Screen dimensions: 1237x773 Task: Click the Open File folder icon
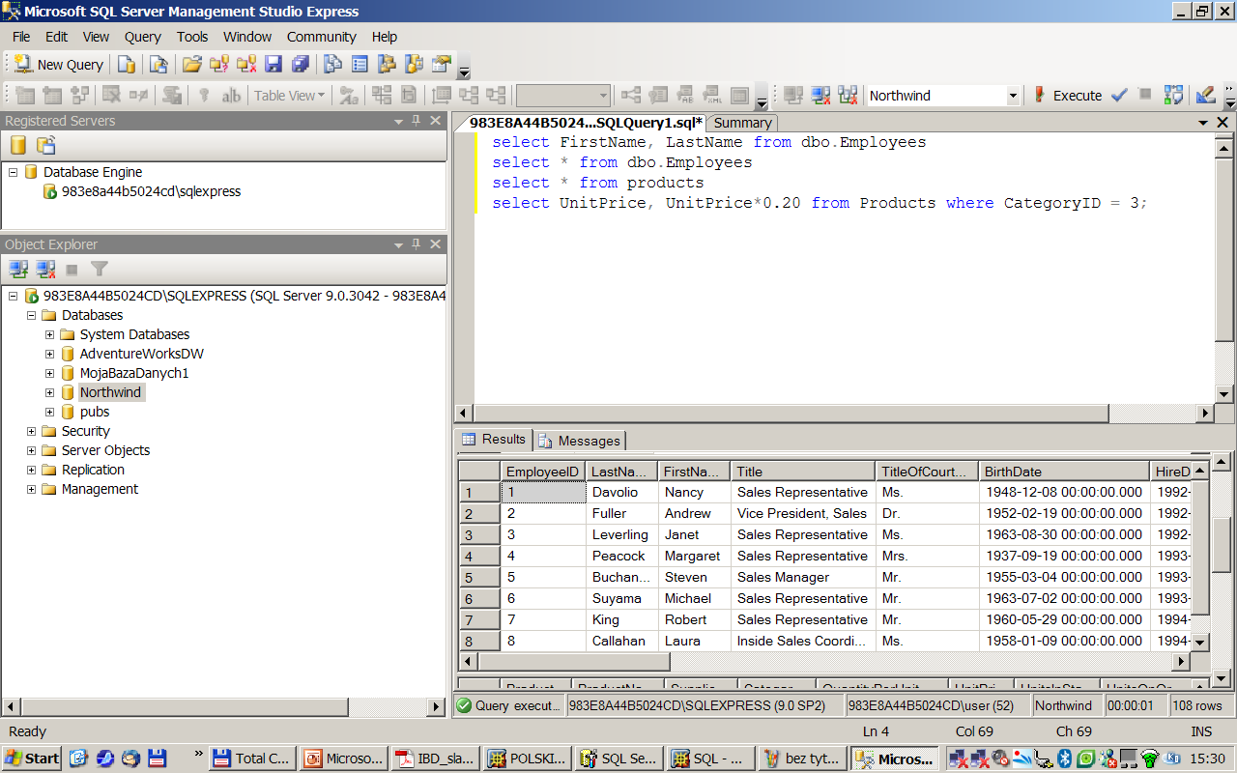[x=192, y=65]
